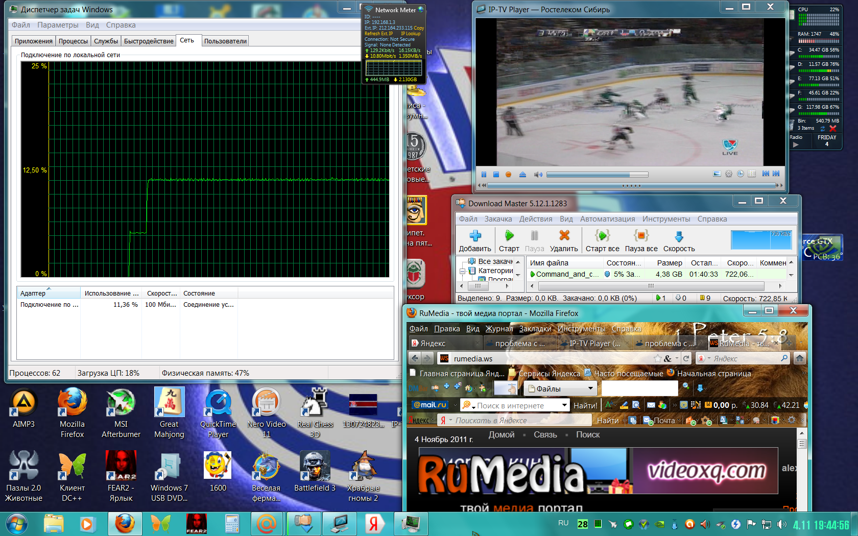Open AIMP3 desktop shortcut
858x536 pixels.
(x=23, y=408)
